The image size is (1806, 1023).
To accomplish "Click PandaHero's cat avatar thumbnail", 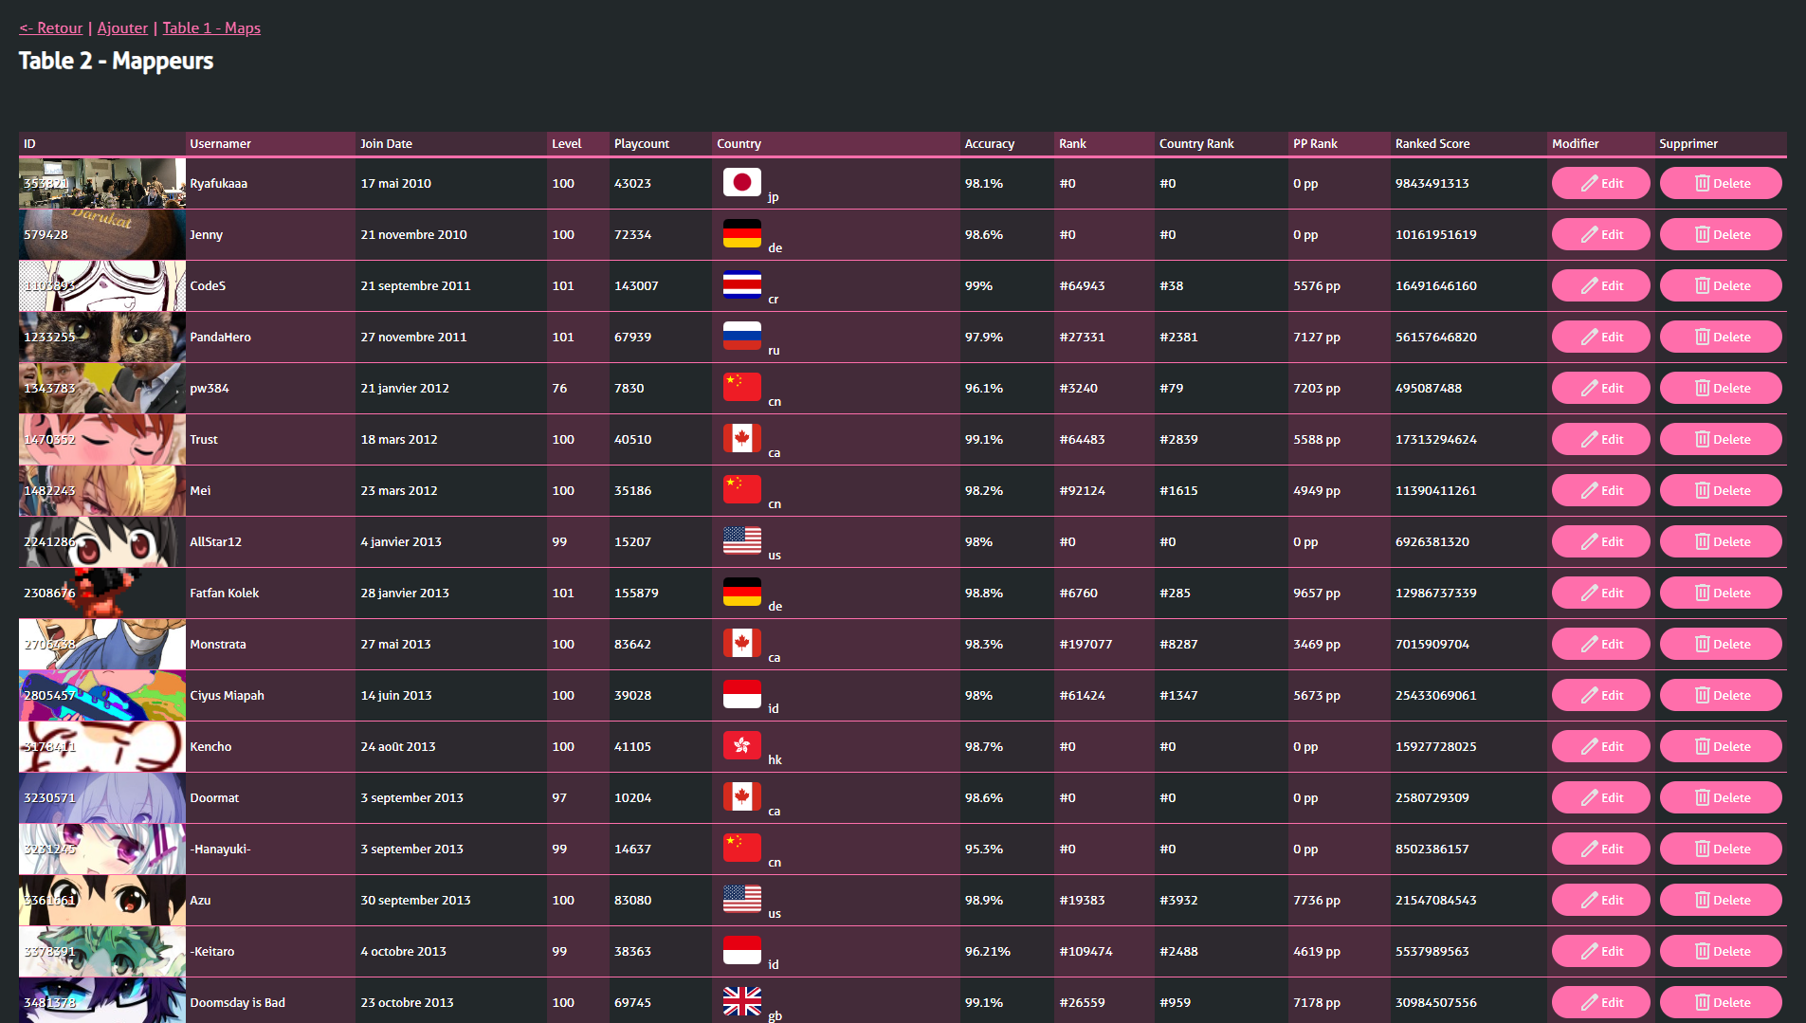I will point(102,337).
